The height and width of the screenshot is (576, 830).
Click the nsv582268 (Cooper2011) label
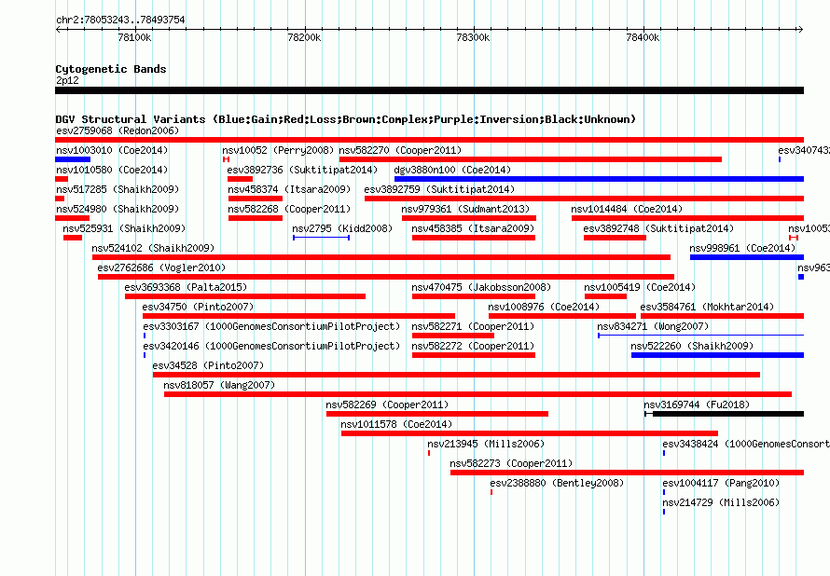[x=289, y=209]
